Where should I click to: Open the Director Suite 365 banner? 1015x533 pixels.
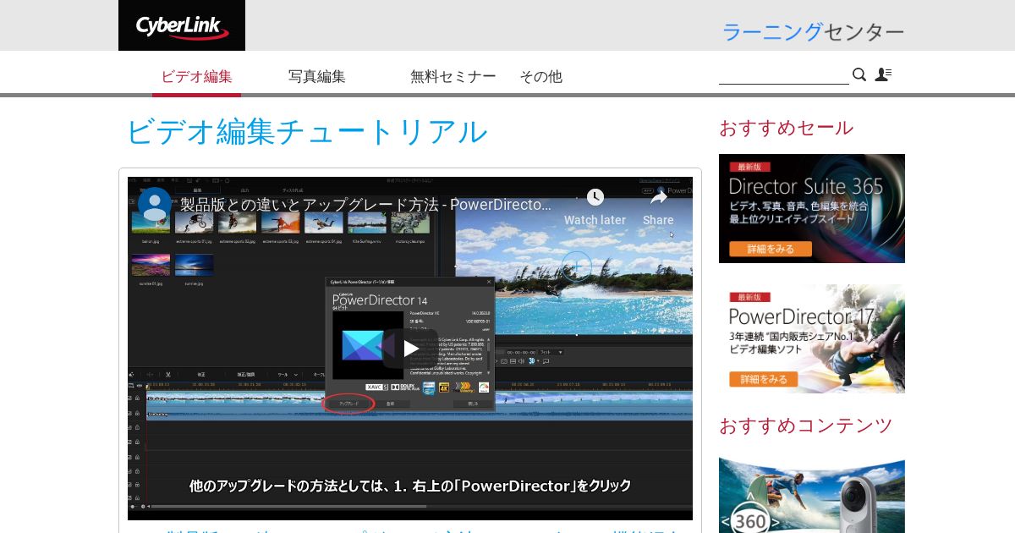(812, 208)
